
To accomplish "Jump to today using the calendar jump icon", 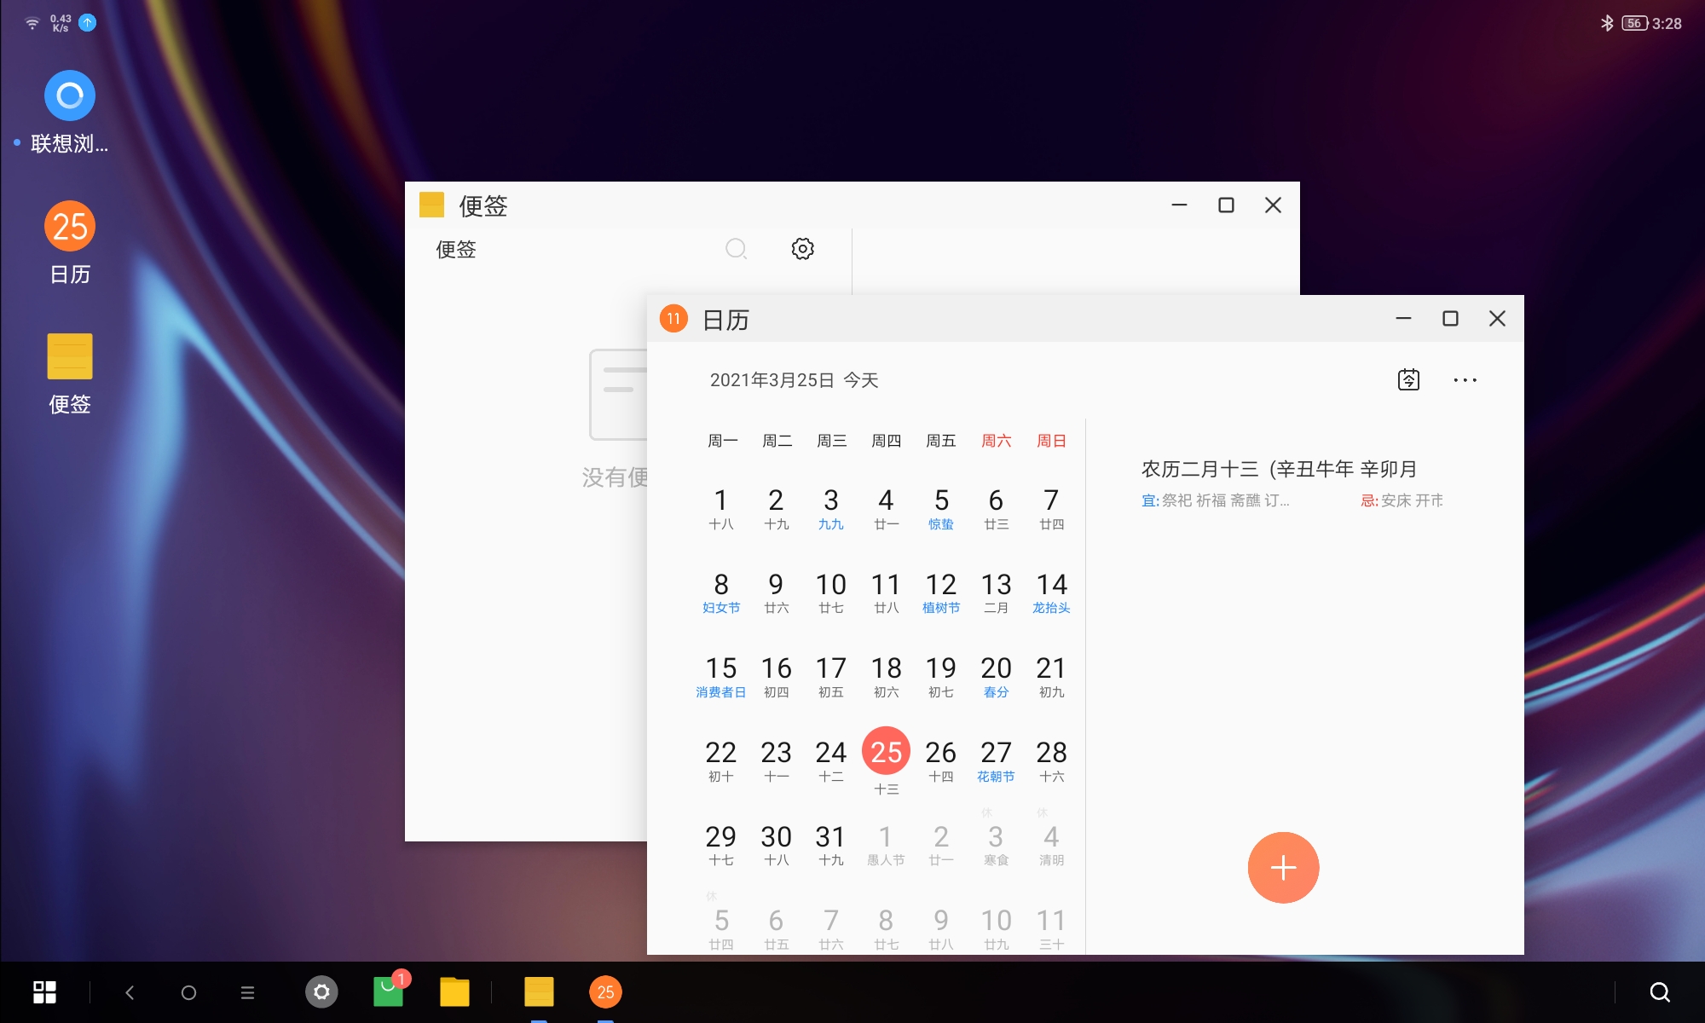I will (1408, 380).
